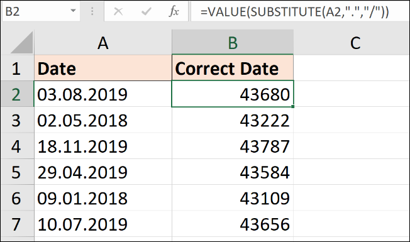Select row 2 header
Screen dimensions: 410x242
[17, 94]
